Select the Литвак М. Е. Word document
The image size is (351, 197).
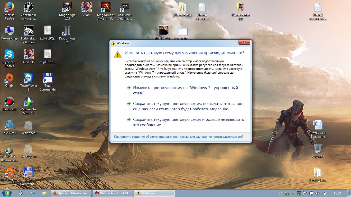click(x=318, y=129)
